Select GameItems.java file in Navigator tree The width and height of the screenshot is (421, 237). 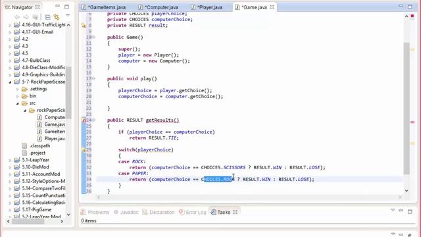[55, 132]
